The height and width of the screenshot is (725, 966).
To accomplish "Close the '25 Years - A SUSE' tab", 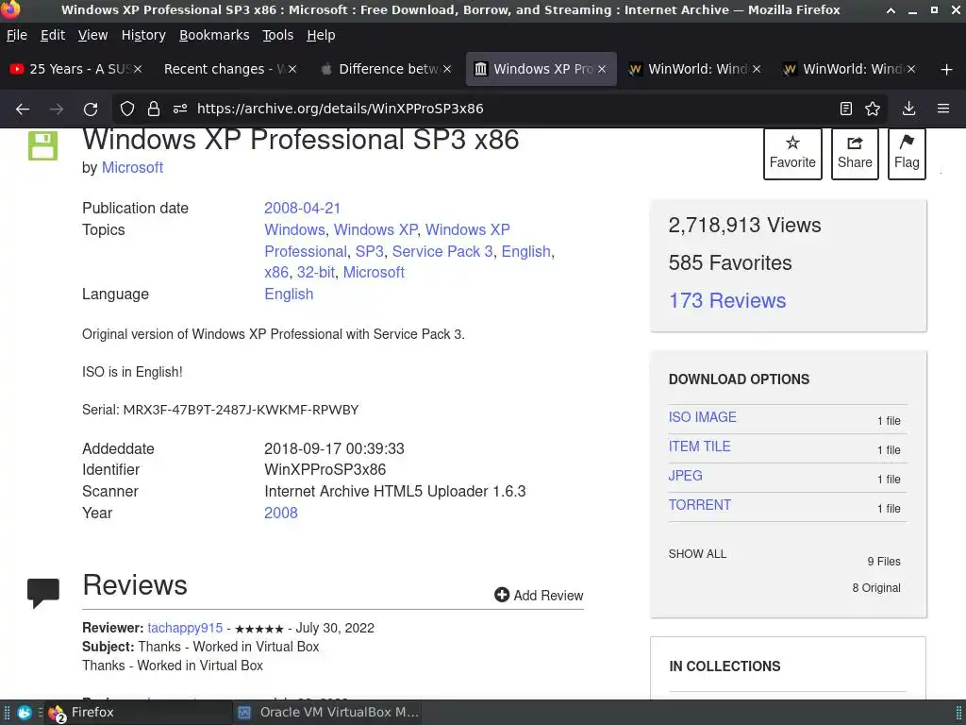I will (x=138, y=69).
